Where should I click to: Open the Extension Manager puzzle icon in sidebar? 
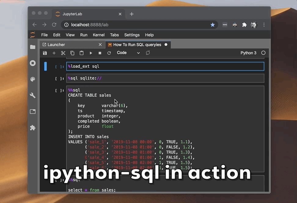(33, 128)
